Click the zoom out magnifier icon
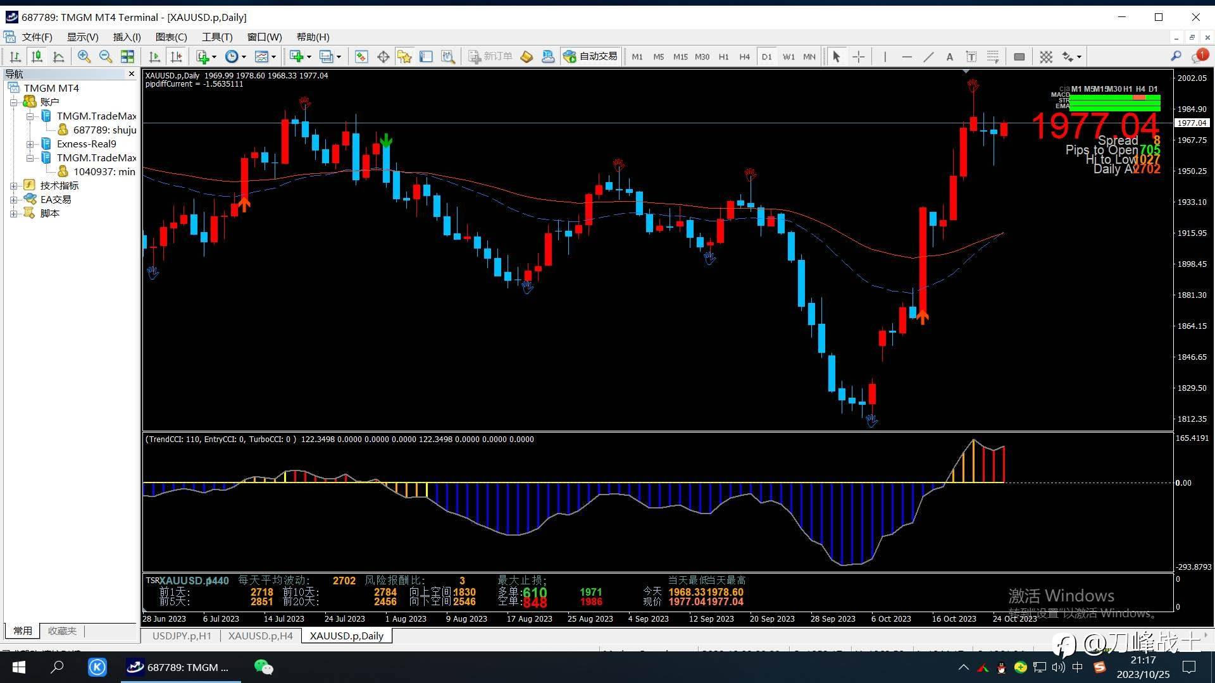The width and height of the screenshot is (1215, 683). click(105, 57)
